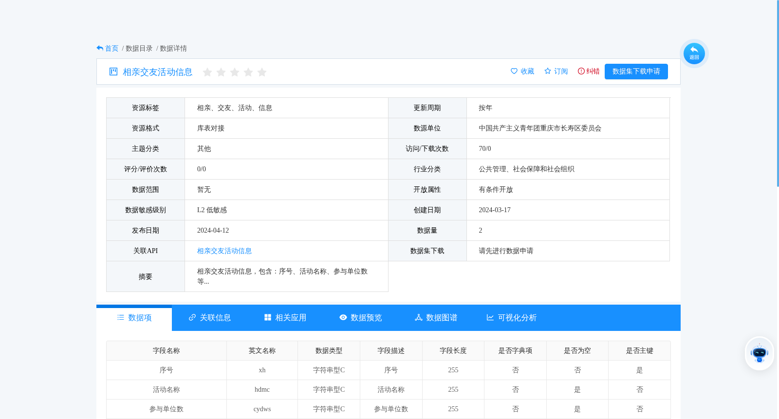Click the 纠错 text link
The width and height of the screenshot is (779, 419).
[x=593, y=71]
